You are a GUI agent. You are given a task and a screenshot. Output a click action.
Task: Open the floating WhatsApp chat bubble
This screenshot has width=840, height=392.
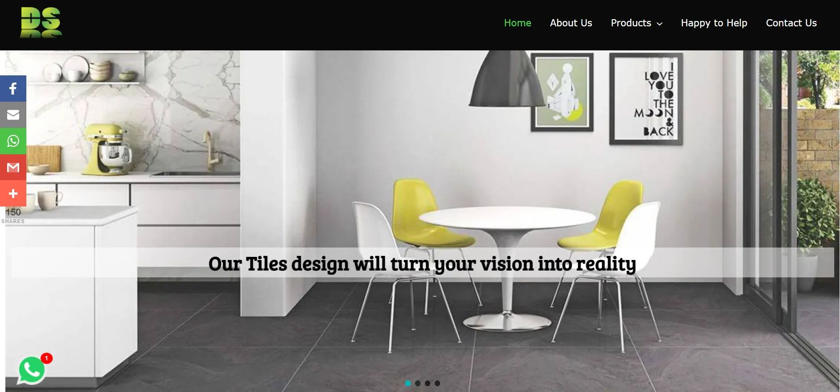pyautogui.click(x=32, y=370)
